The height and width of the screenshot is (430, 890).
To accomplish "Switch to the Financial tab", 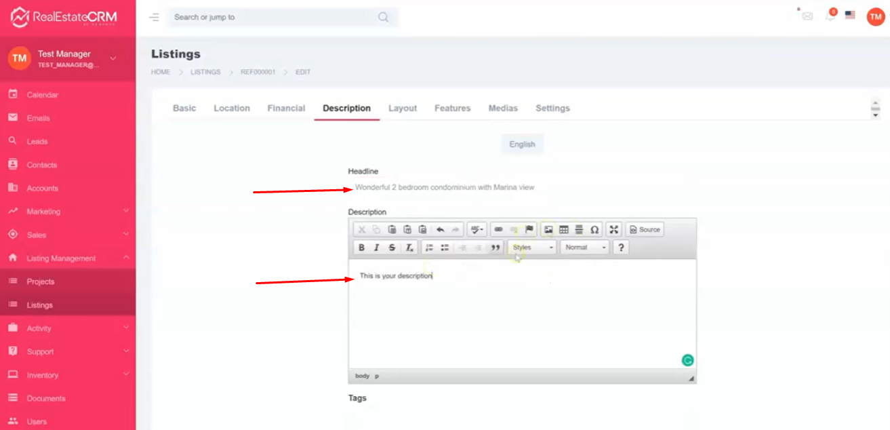I will pyautogui.click(x=286, y=109).
